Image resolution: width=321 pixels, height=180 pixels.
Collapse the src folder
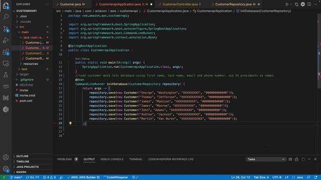(22, 26)
